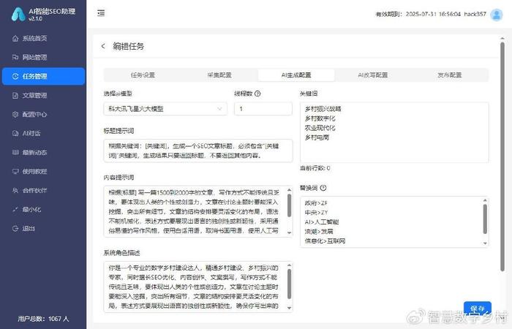Click scroll-down arrow in 系统角色描述 box
Viewport: 512px width, 329px height.
point(290,308)
